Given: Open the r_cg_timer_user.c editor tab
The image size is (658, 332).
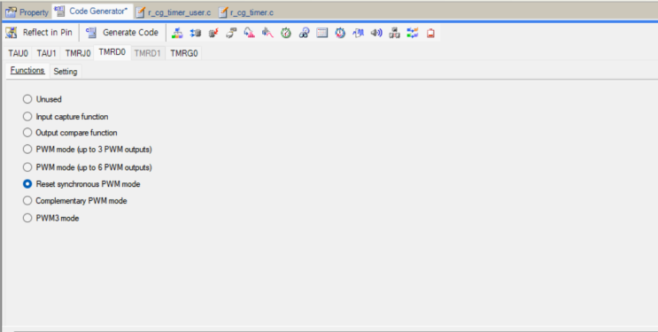Looking at the screenshot, I should click(x=174, y=12).
